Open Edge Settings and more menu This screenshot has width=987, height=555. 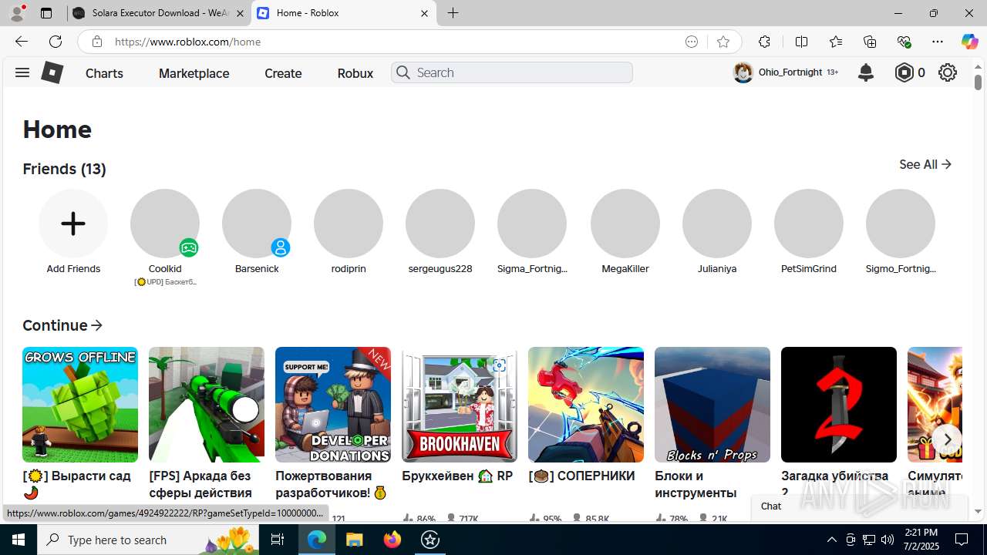pos(938,42)
